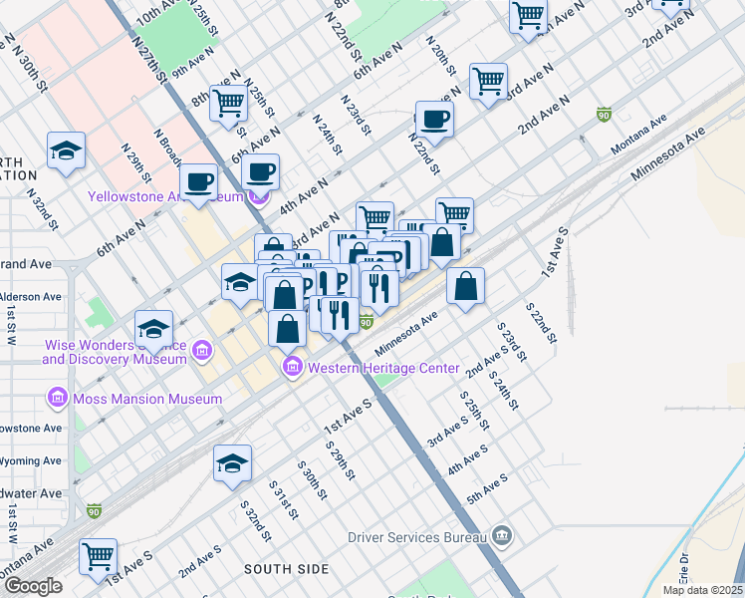The image size is (745, 598).
Task: Click the Wyoming Ave street label
Action: 31,460
